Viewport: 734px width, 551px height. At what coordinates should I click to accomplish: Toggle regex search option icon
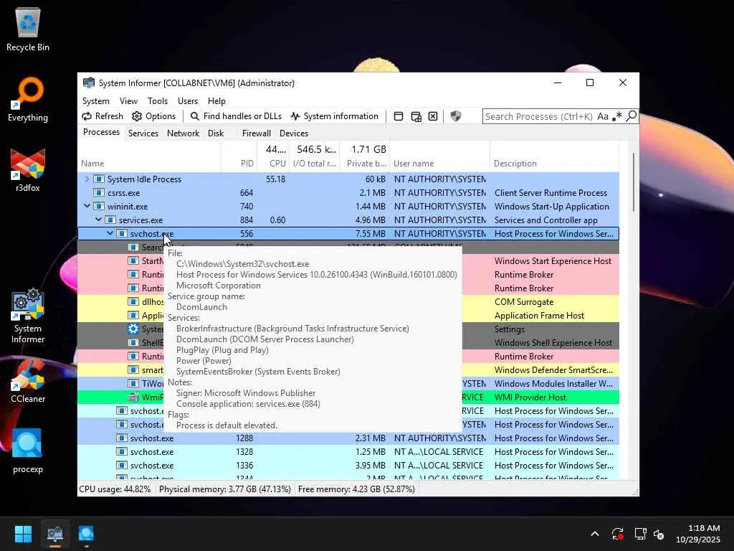pos(617,116)
